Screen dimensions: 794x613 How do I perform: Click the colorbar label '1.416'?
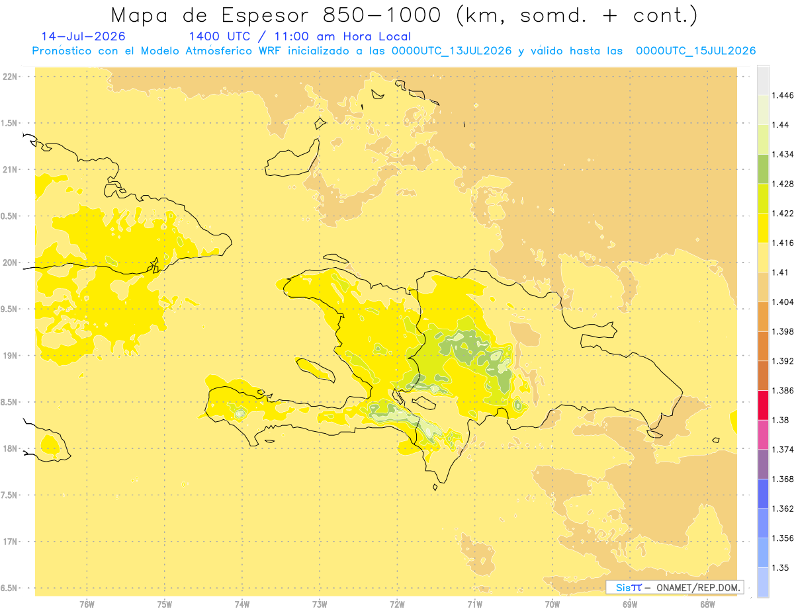point(782,243)
